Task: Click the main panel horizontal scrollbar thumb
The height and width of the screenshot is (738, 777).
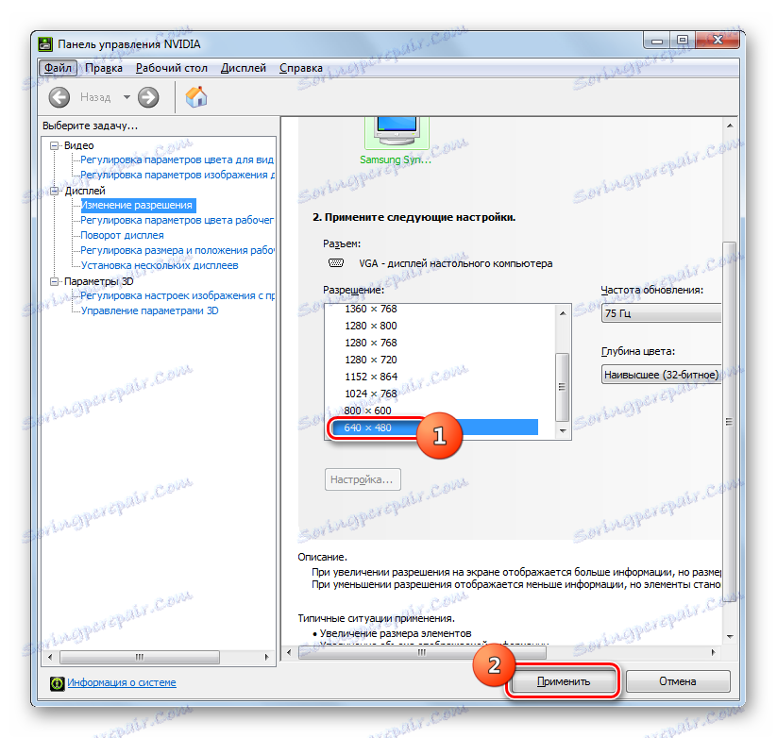Action: pyautogui.click(x=422, y=653)
